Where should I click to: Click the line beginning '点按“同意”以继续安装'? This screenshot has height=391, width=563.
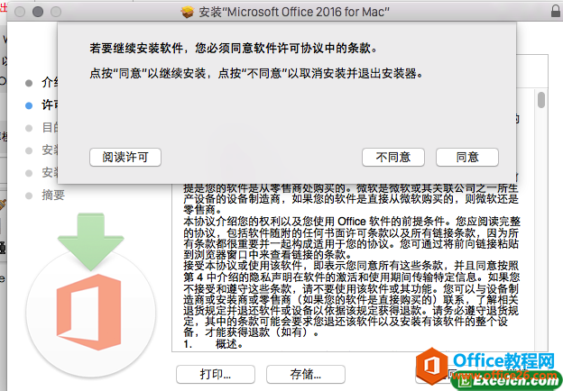tap(256, 74)
